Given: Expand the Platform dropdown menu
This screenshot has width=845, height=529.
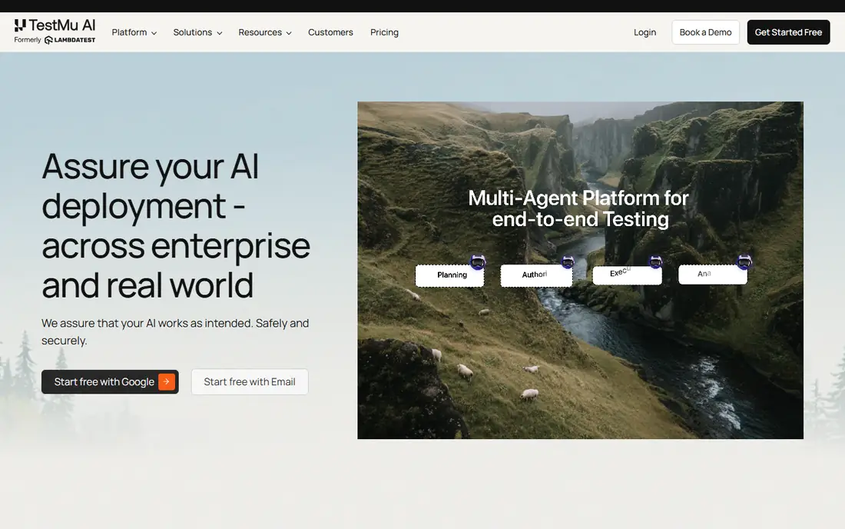Looking at the screenshot, I should click(134, 32).
